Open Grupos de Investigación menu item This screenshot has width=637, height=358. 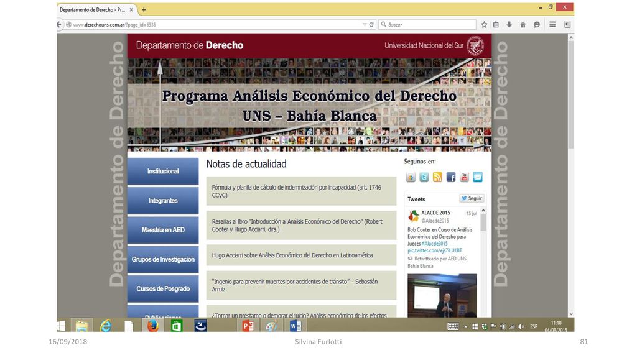click(x=163, y=259)
